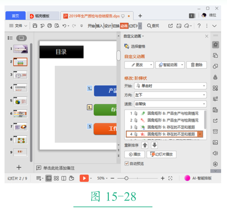Open the help question mark icon
227x210 pixels.
tap(199, 26)
